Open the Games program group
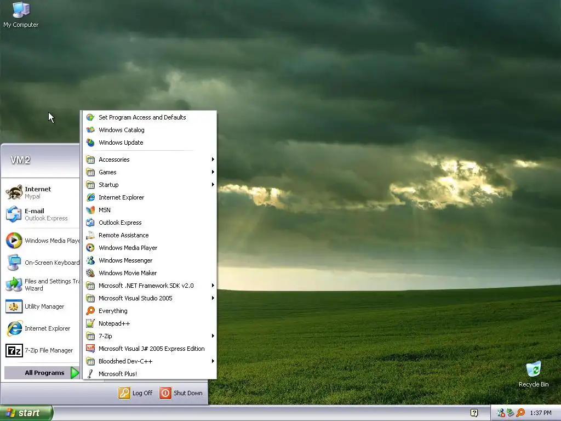 [150, 172]
